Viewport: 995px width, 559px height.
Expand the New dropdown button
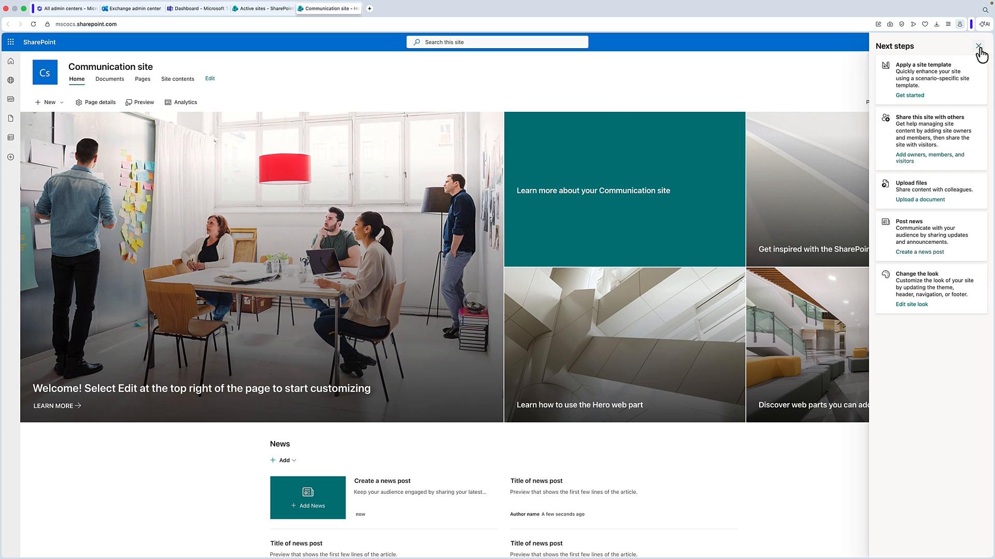49,102
